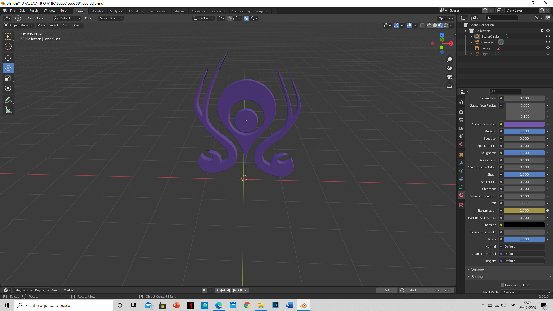Screen dimensions: 553x311
Task: Select the Cursor tool
Action: click(8, 46)
